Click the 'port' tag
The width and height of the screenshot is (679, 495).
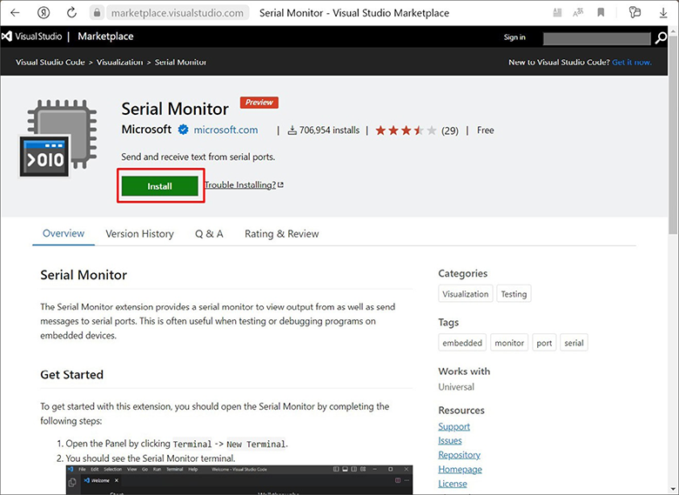[544, 343]
